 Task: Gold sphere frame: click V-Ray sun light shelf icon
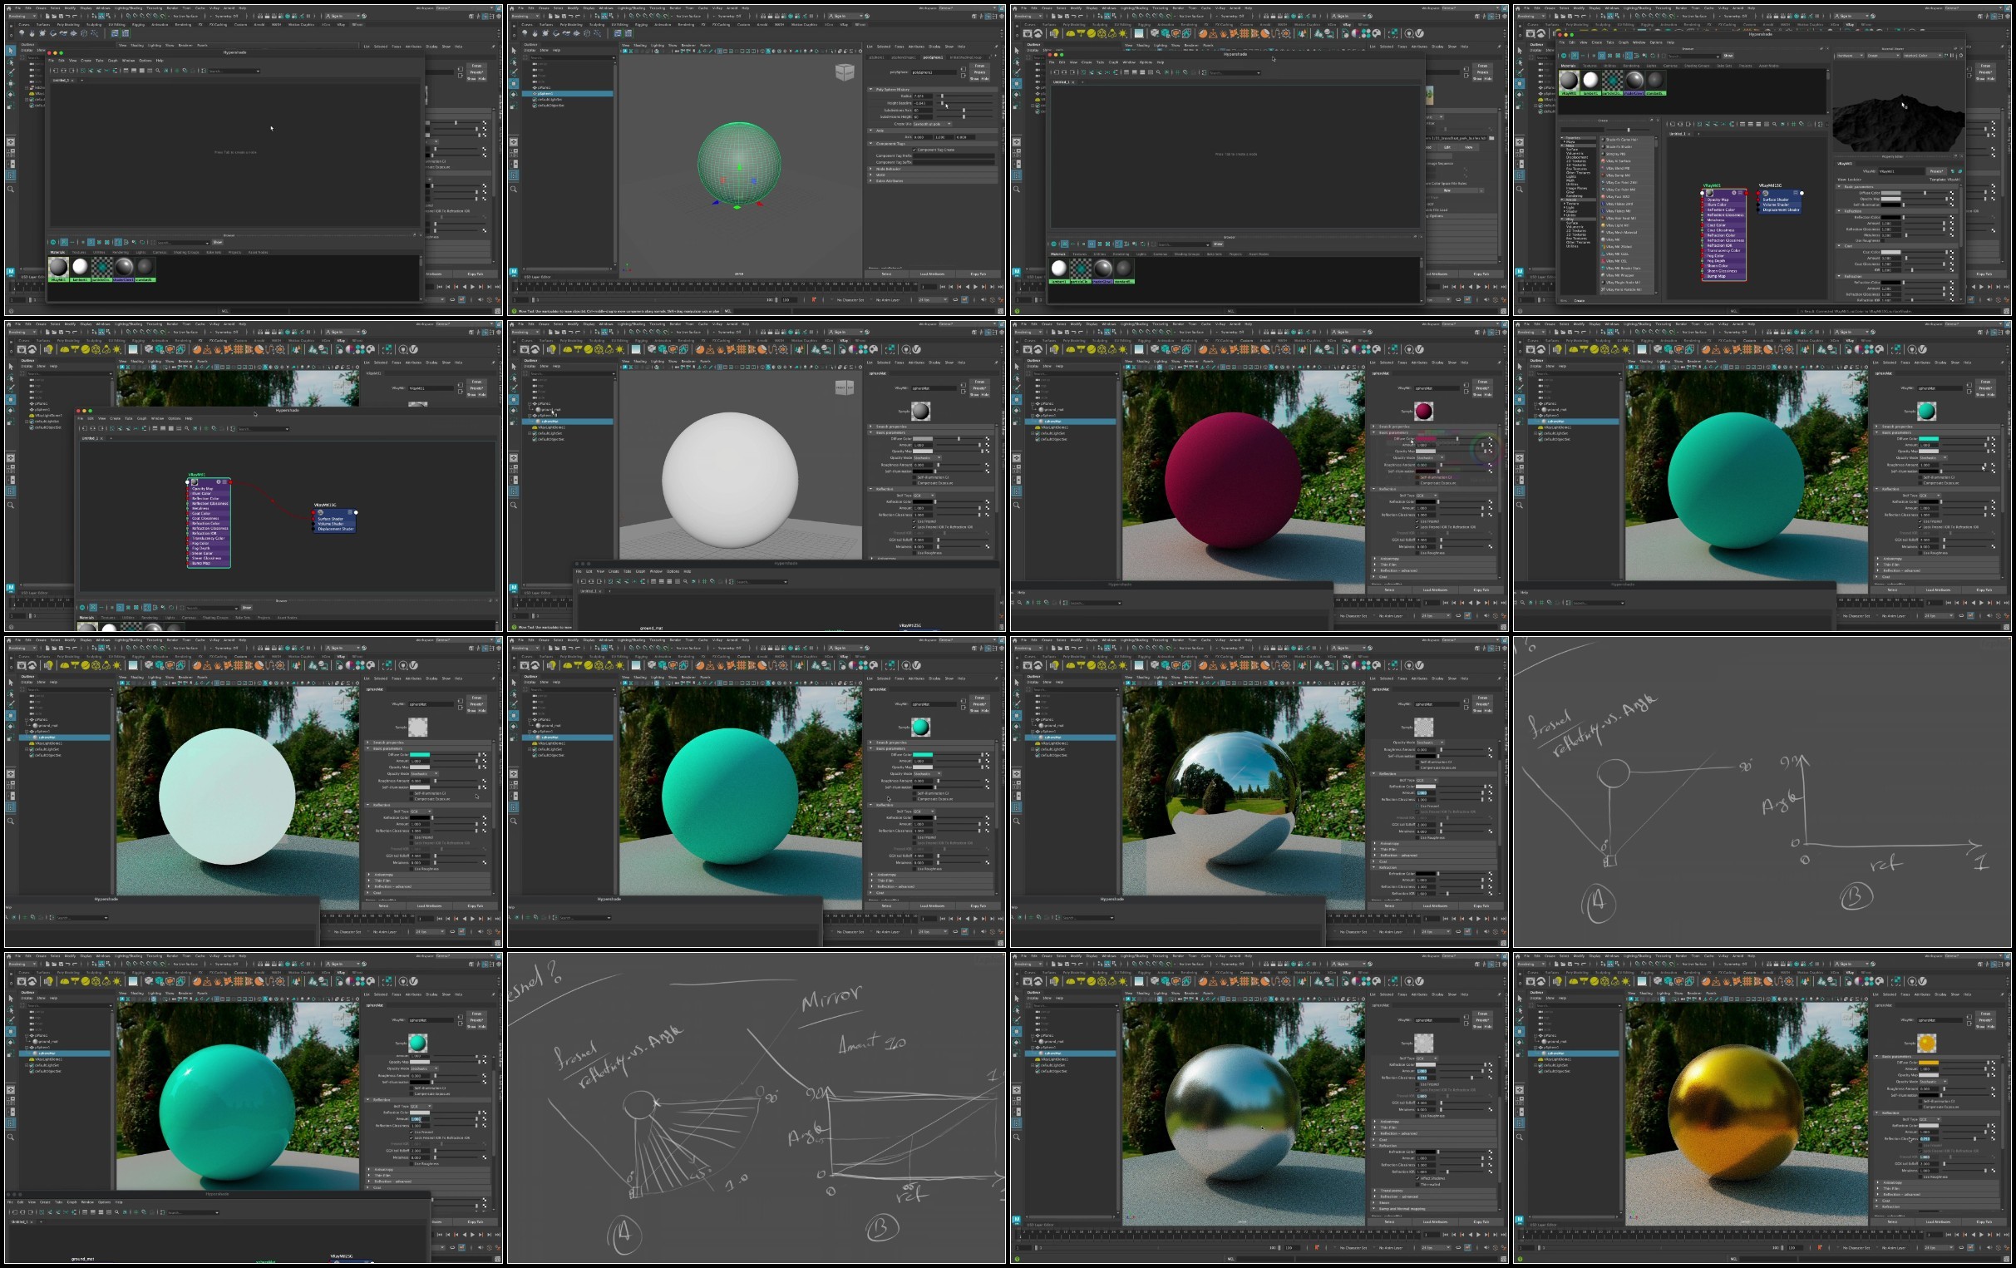coord(1626,982)
